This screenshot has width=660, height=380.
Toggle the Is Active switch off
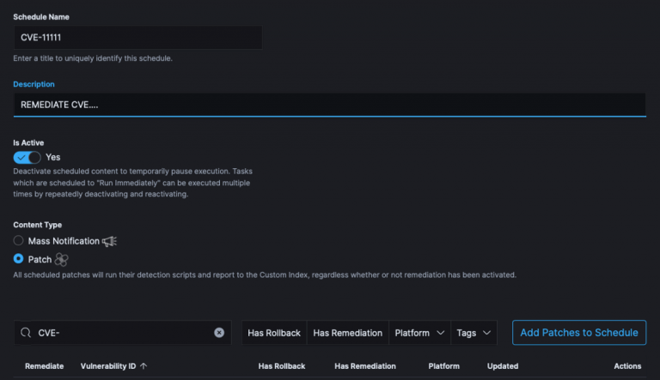click(x=27, y=157)
